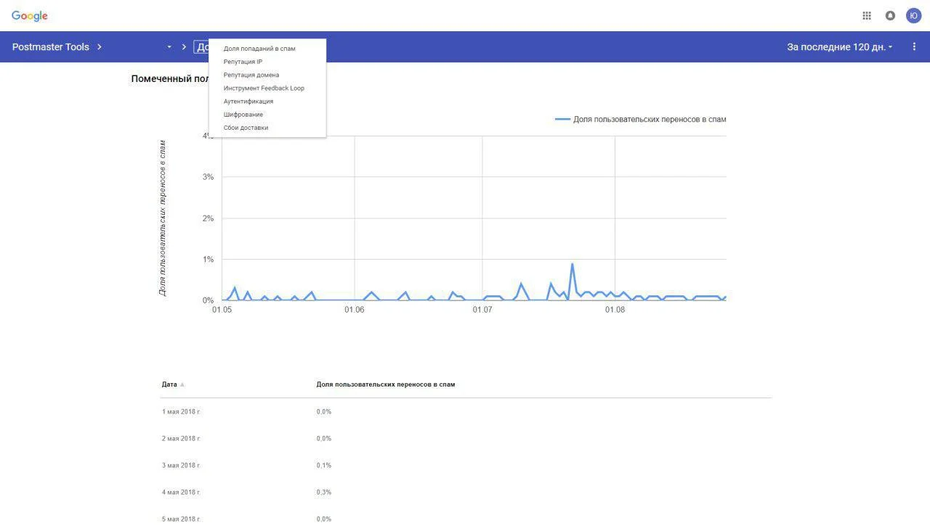Open Инструмент Feedback Loop from the menu
This screenshot has height=531, width=930.
click(x=264, y=88)
